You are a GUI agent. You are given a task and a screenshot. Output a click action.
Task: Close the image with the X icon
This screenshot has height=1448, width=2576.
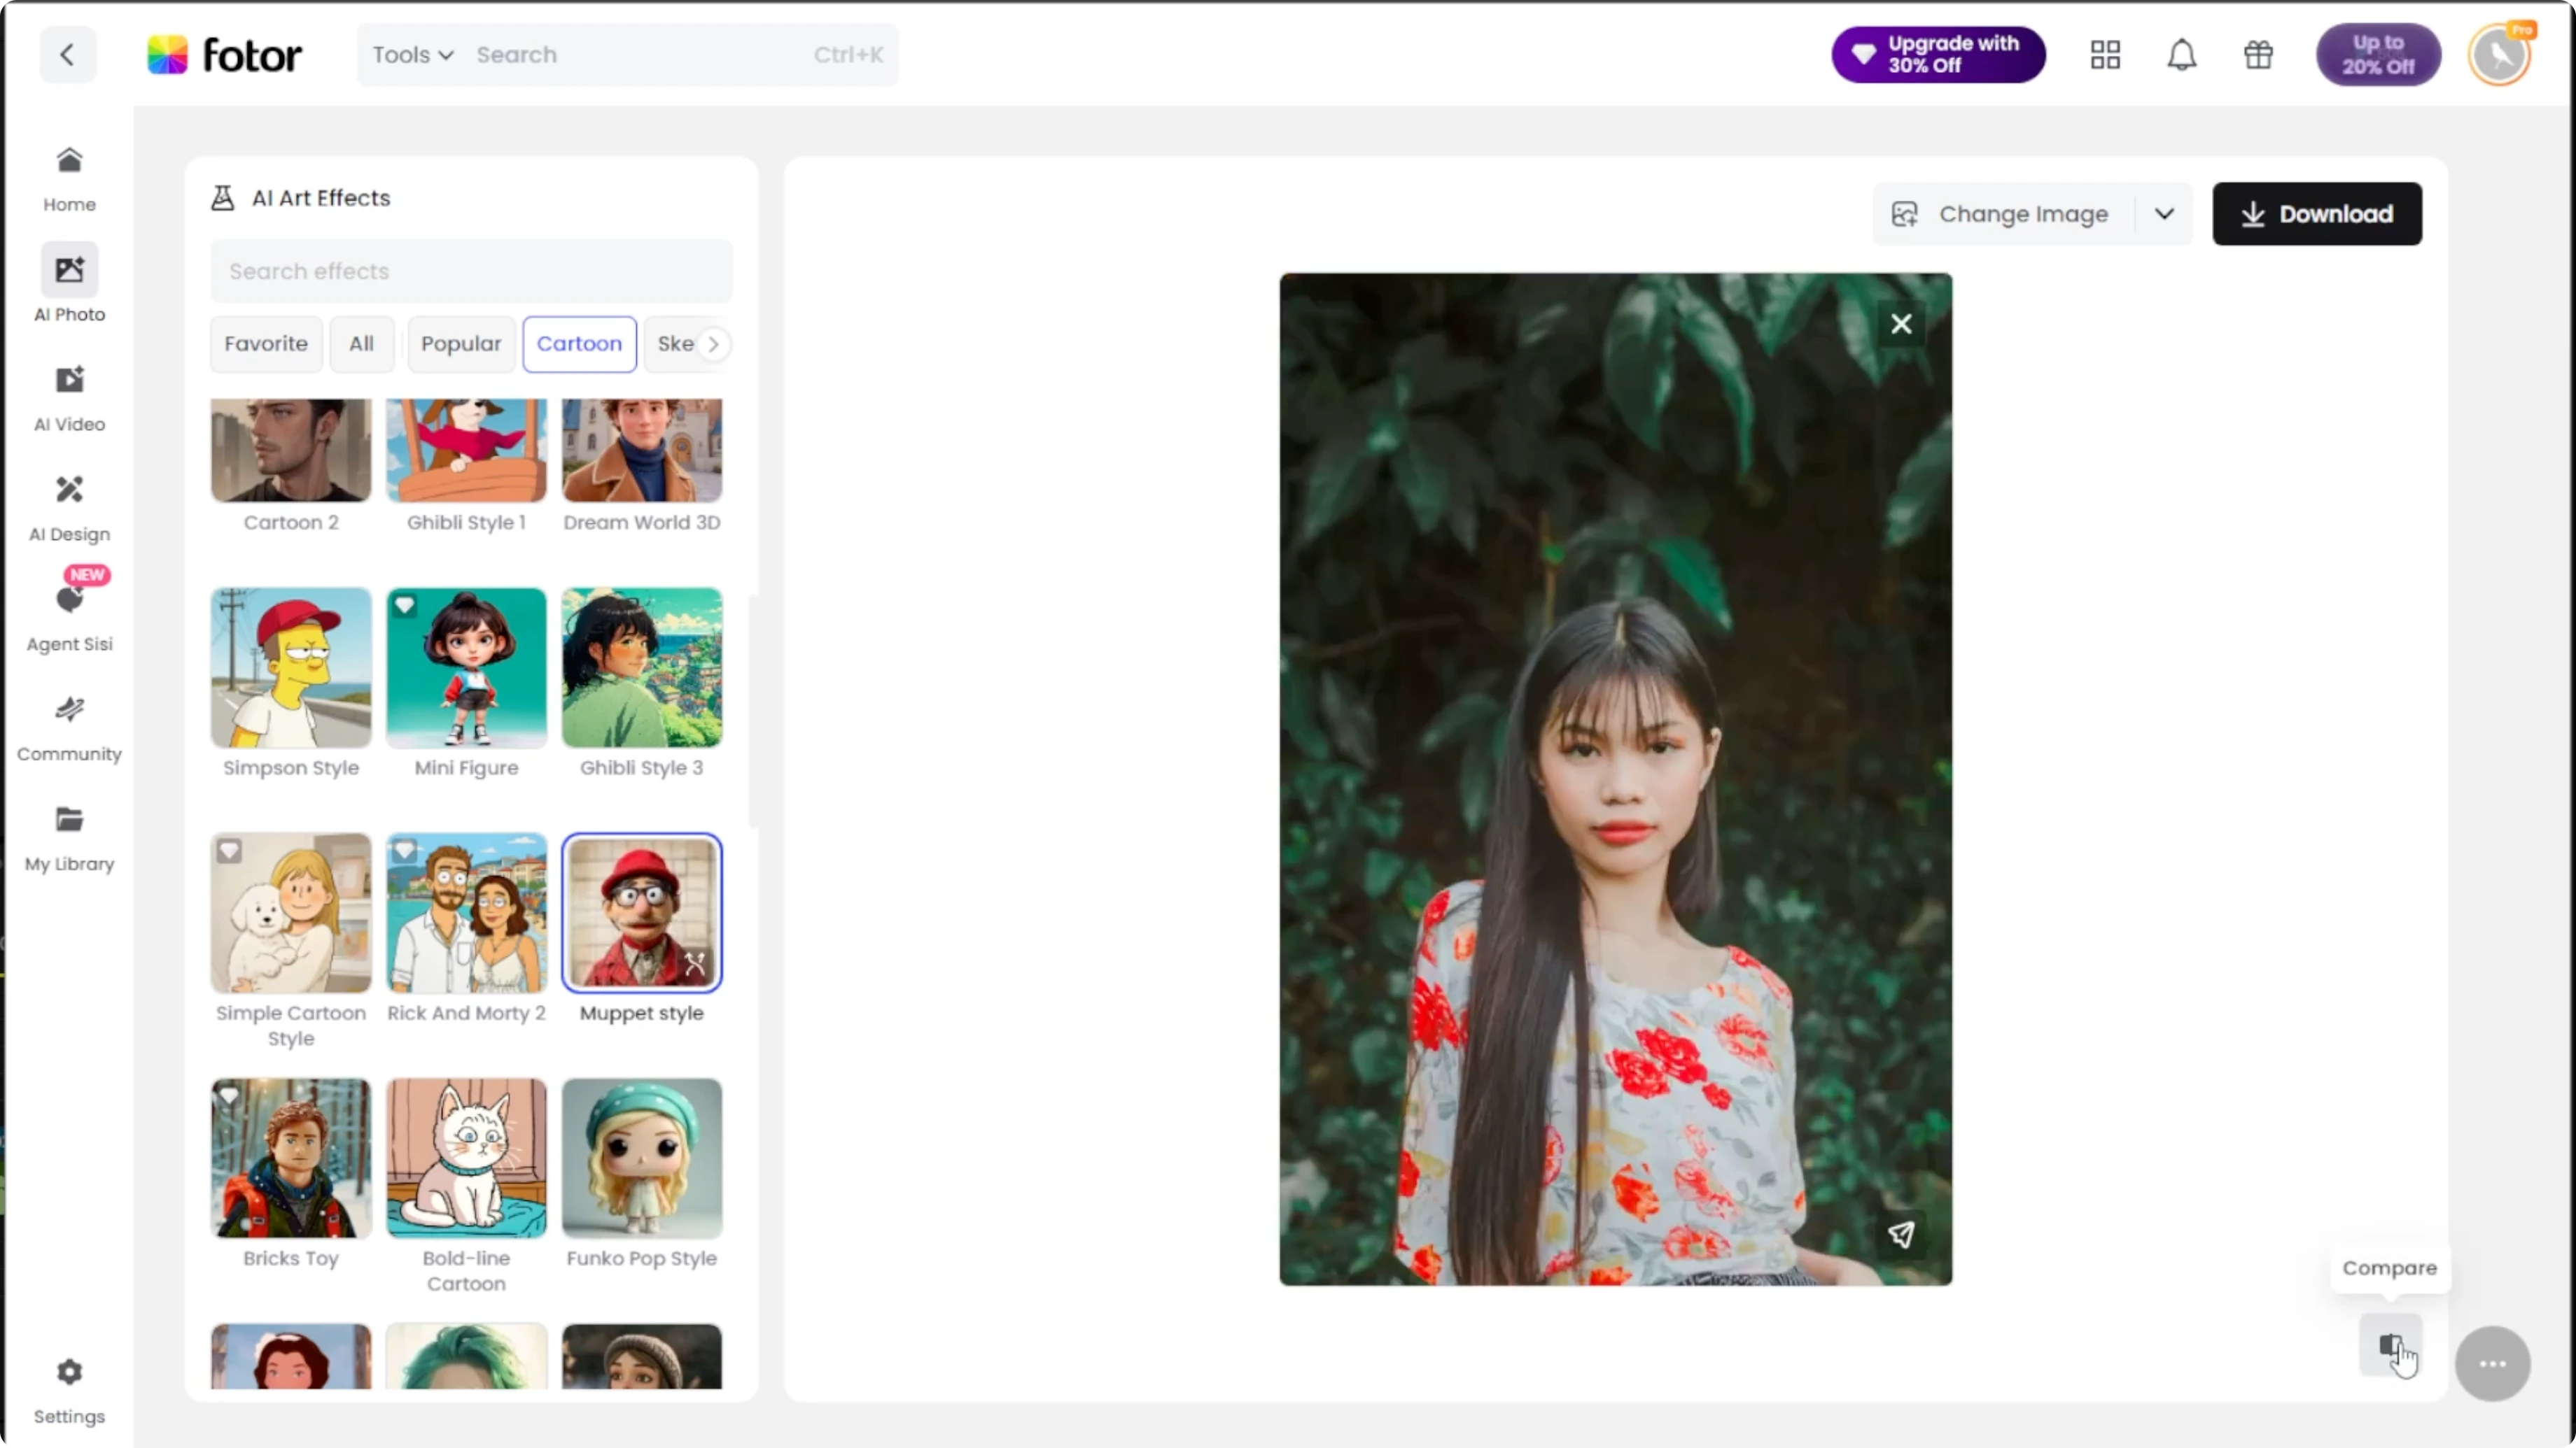(x=1900, y=322)
